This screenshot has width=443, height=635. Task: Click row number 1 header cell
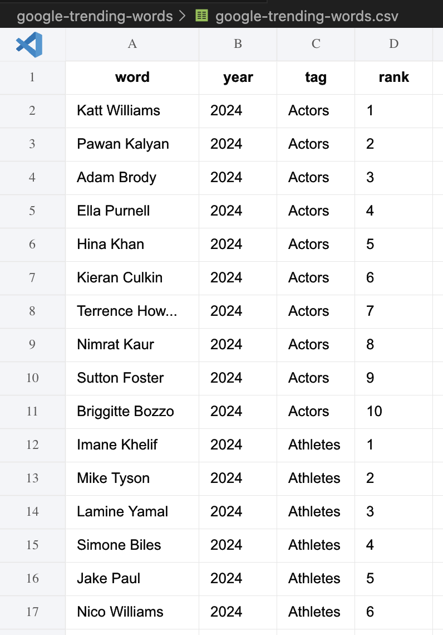pyautogui.click(x=32, y=77)
